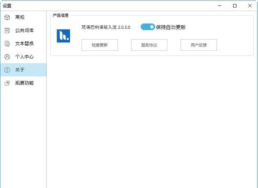The image size is (258, 188).
Task: Minimize the 设置 window
Action: point(219,6)
